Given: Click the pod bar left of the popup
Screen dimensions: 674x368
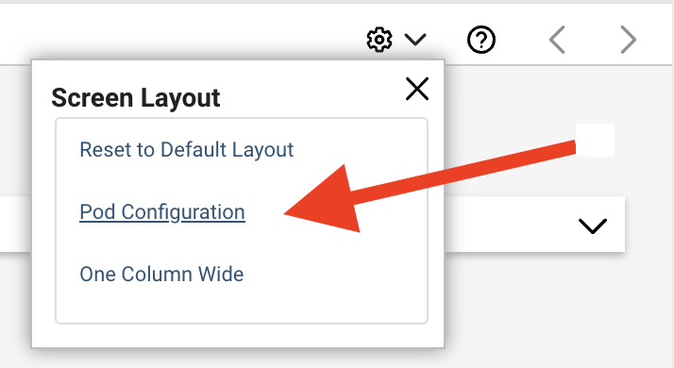Looking at the screenshot, I should 15,224.
